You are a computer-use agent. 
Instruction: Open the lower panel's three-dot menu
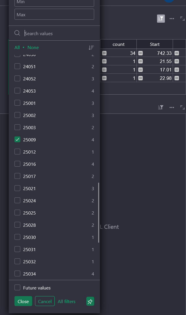coord(172,107)
